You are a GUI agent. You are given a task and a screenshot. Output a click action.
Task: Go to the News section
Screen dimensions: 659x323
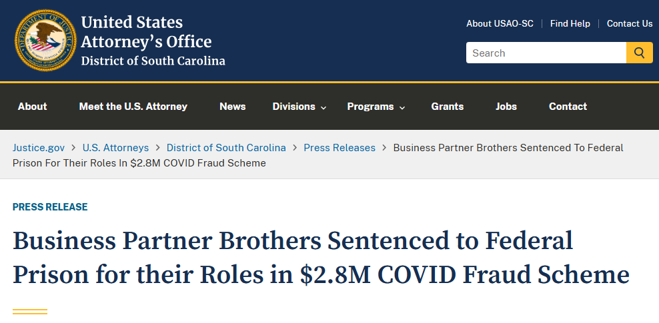click(x=232, y=107)
